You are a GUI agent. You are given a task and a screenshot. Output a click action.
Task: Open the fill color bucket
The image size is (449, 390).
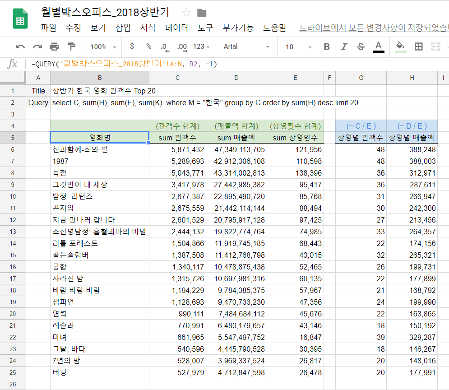(400, 46)
